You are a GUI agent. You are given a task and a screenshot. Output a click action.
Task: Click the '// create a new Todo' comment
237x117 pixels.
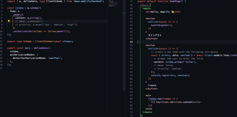184,52
